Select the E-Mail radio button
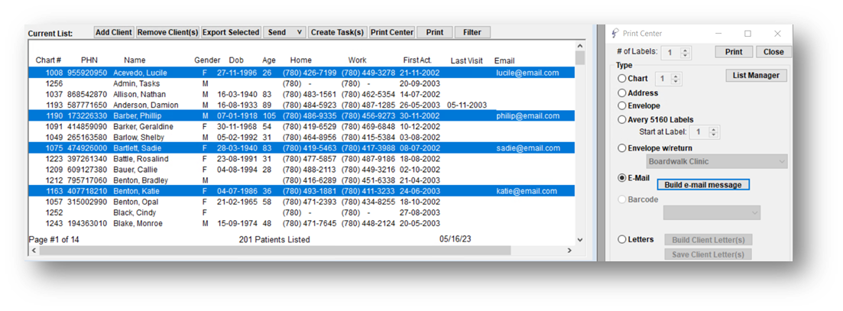This screenshot has height=311, width=843. 622,178
